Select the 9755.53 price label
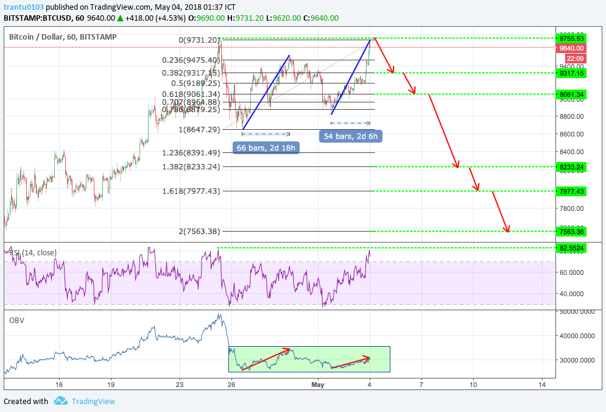 point(571,38)
